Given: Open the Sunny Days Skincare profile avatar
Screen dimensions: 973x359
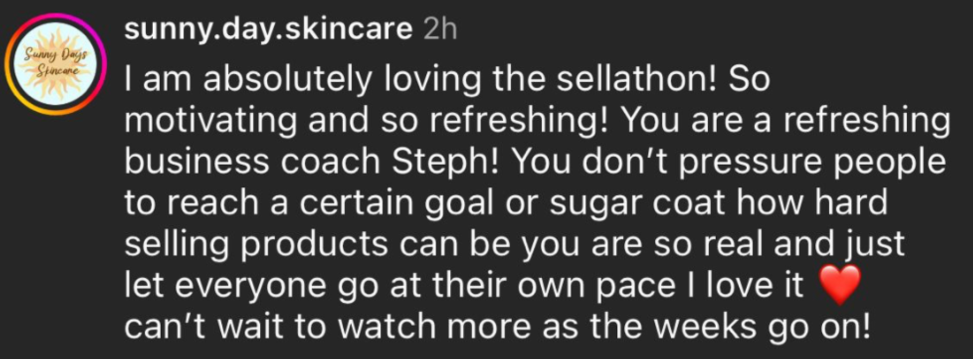Looking at the screenshot, I should tap(55, 64).
